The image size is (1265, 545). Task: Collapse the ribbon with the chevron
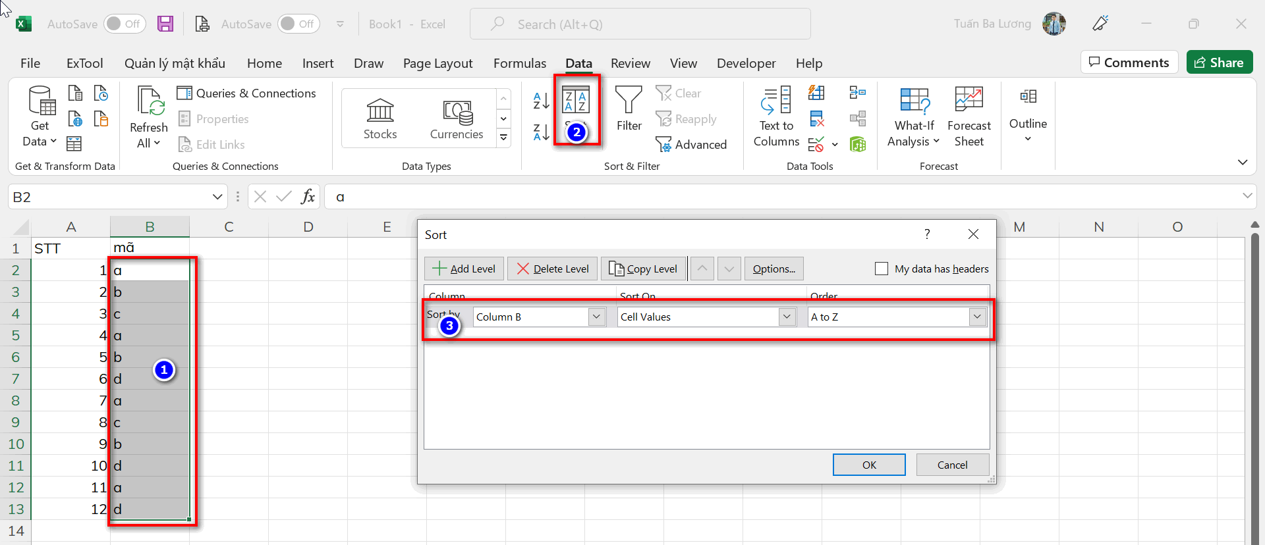(1243, 162)
